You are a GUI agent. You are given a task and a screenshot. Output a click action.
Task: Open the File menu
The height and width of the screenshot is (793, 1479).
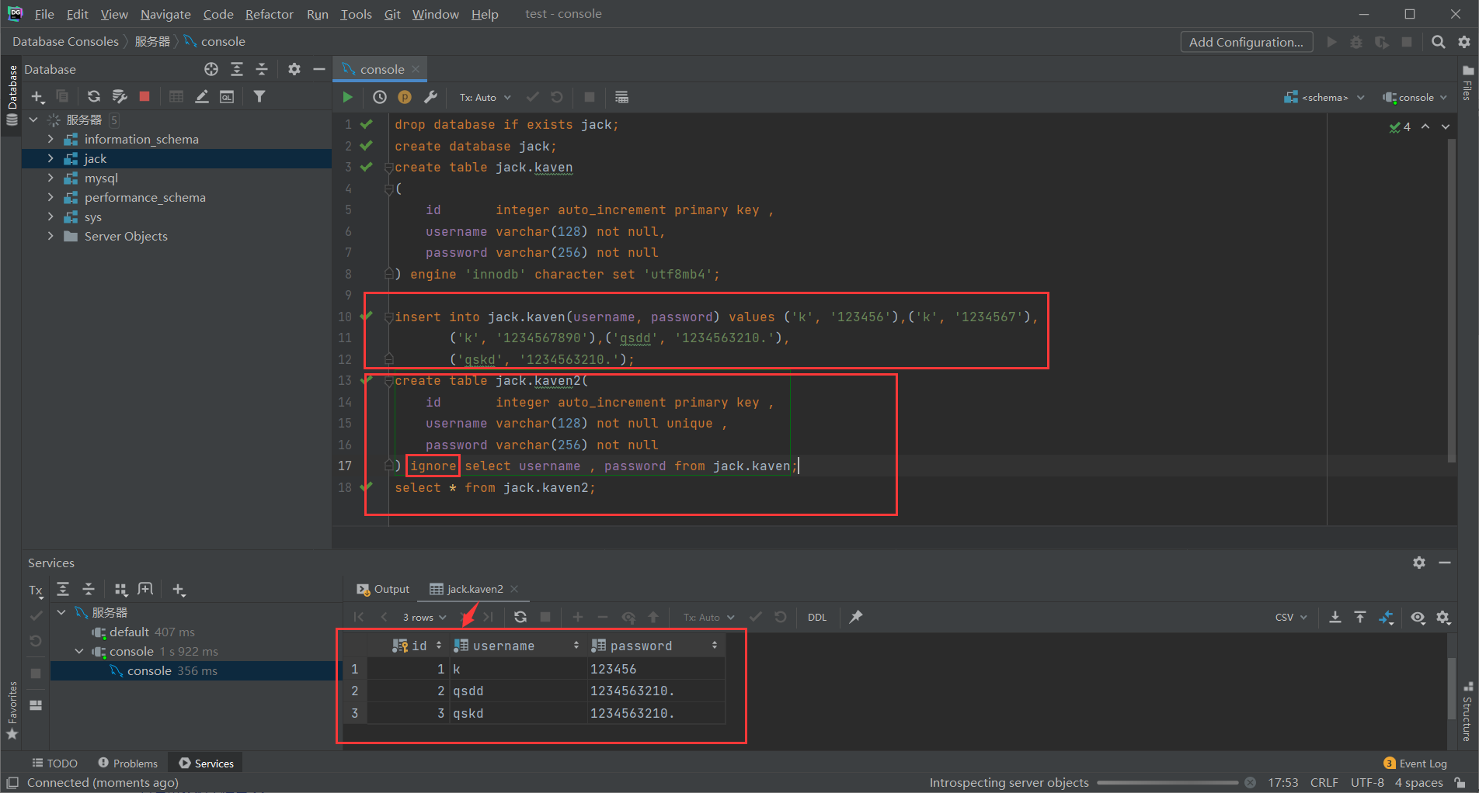tap(44, 14)
